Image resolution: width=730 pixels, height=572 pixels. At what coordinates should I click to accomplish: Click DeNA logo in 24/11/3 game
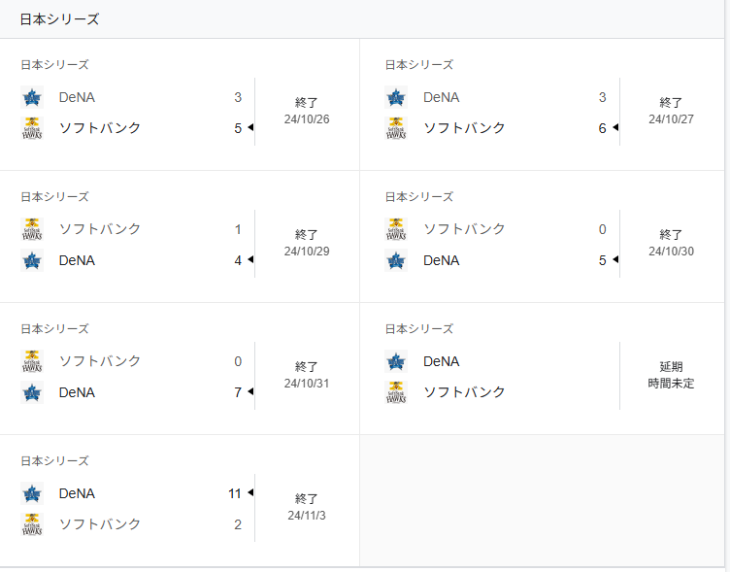(x=32, y=493)
